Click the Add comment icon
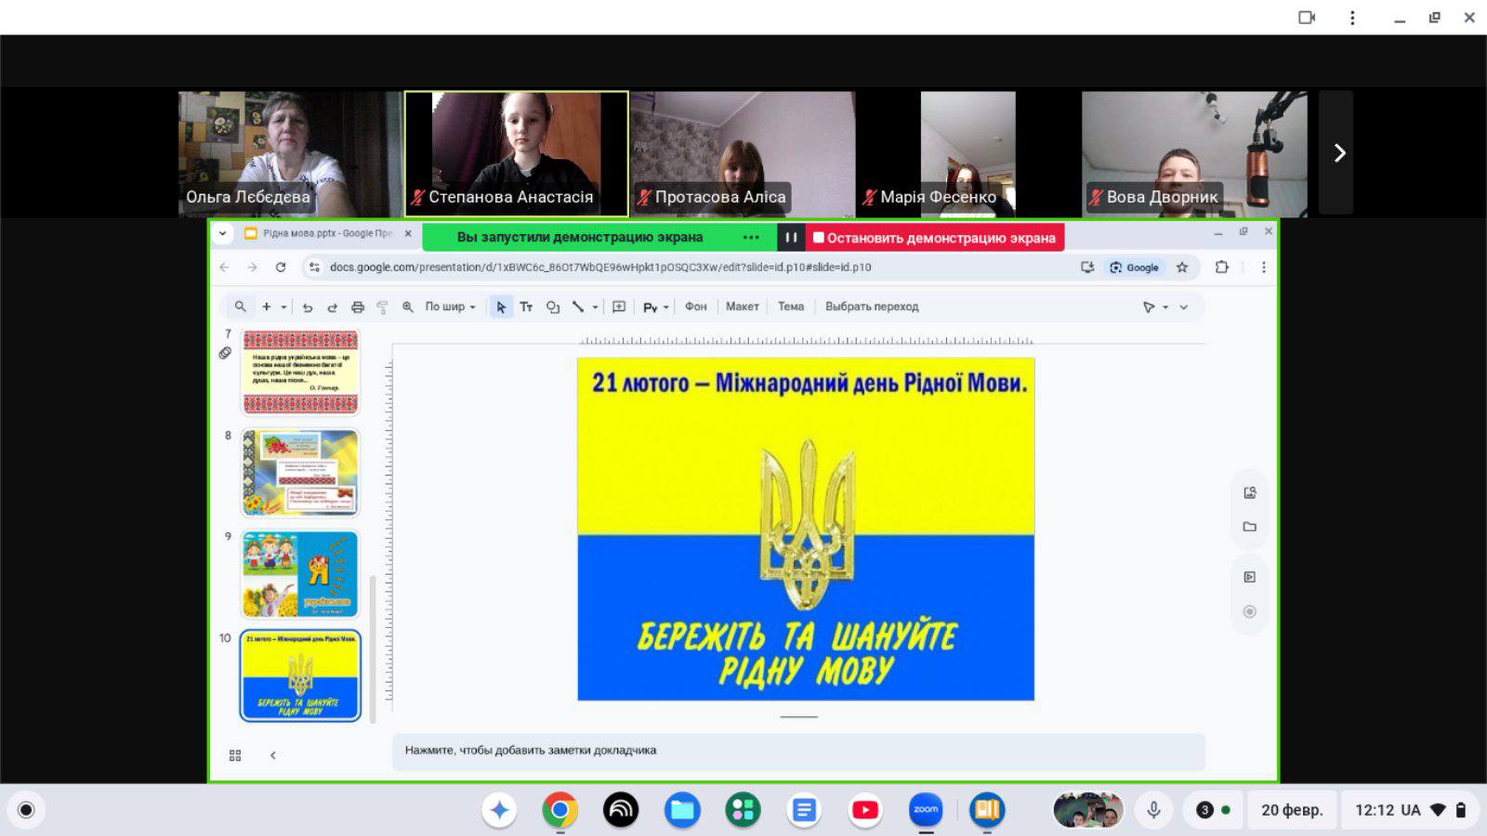Image resolution: width=1487 pixels, height=836 pixels. coord(619,307)
